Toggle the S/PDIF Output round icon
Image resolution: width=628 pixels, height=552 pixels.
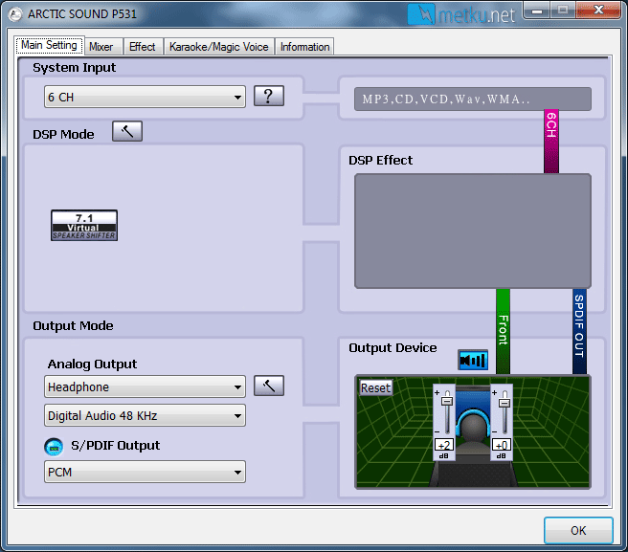[54, 447]
